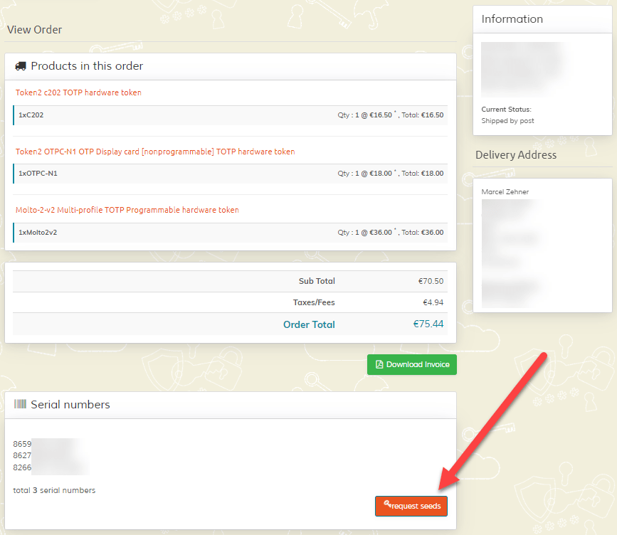
Task: Click the Order Total amount €75.44
Action: tap(428, 324)
